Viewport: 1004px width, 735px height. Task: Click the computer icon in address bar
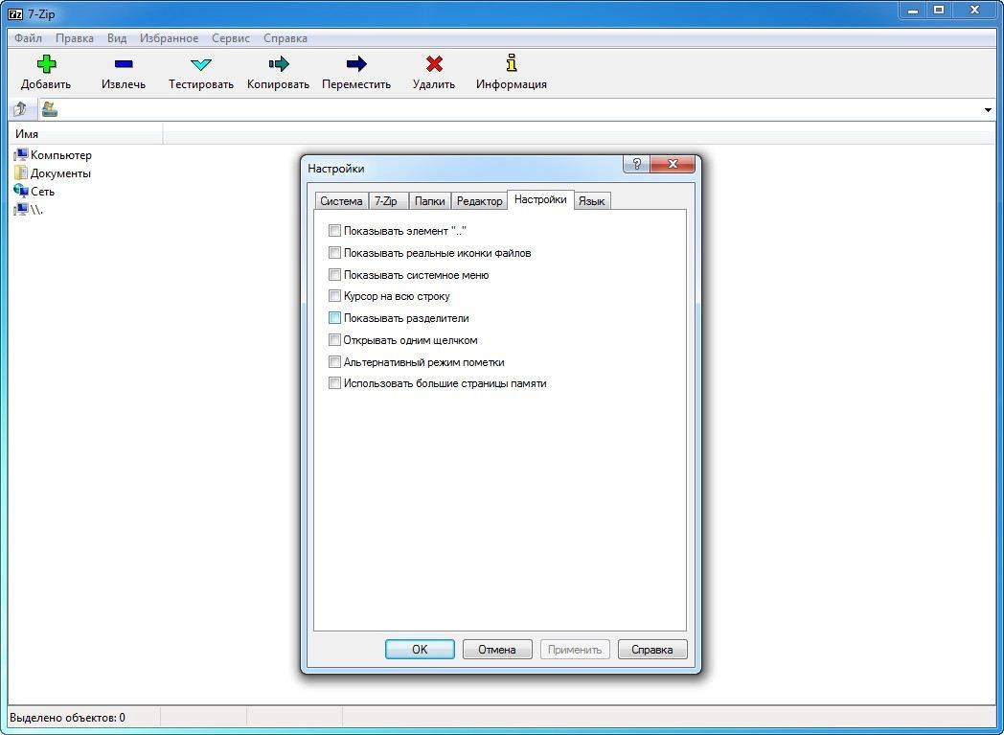point(49,109)
